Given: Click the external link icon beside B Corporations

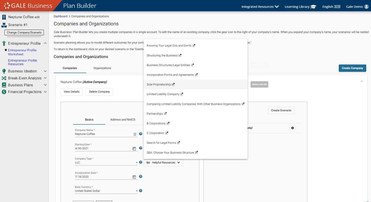Looking at the screenshot, I should tap(168, 123).
